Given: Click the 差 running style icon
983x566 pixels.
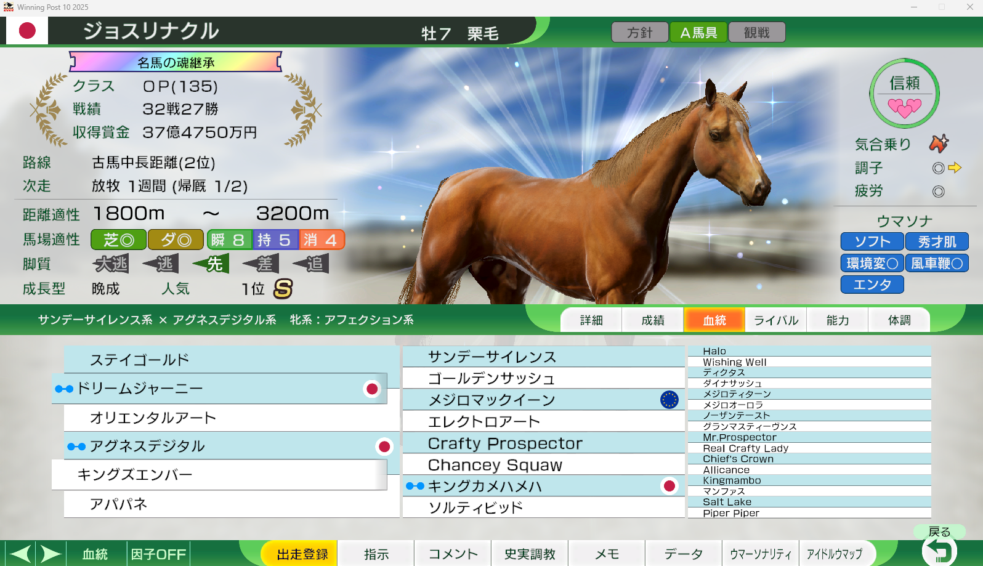Looking at the screenshot, I should coord(261,264).
